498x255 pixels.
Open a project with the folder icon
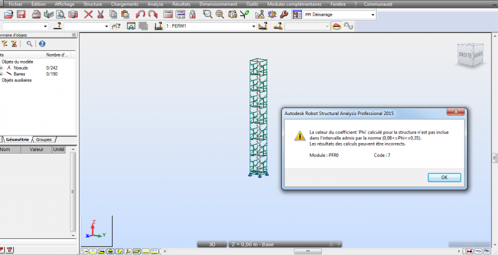point(9,14)
